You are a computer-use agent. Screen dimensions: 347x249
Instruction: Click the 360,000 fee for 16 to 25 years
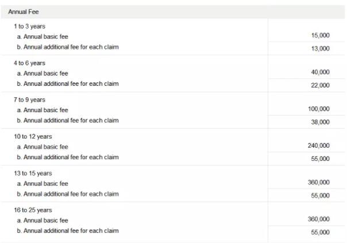[319, 219]
